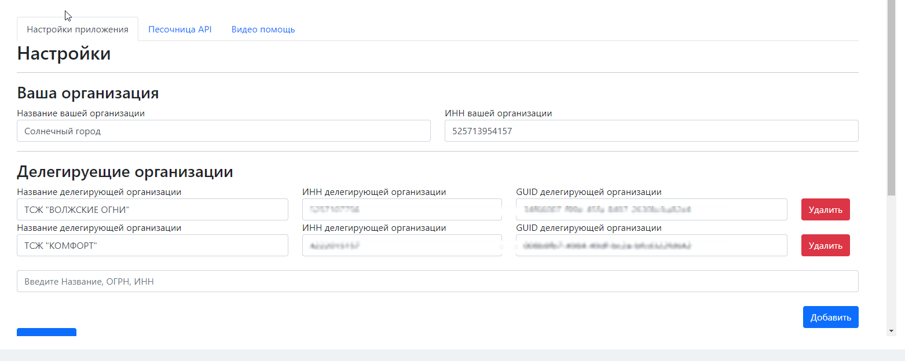This screenshot has width=905, height=361.
Task: Focus the ИНН вашей организации input field
Action: [651, 131]
